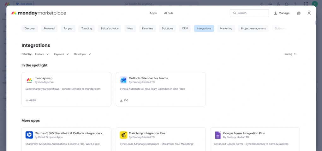Select the Editor's choice category chip
322x151 pixels.
110,28
